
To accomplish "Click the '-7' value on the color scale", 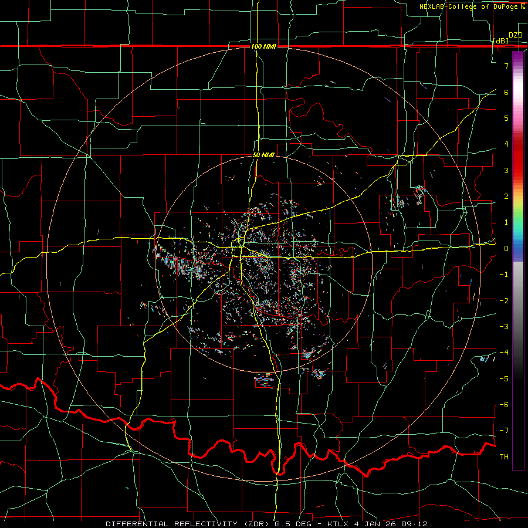I will point(504,431).
